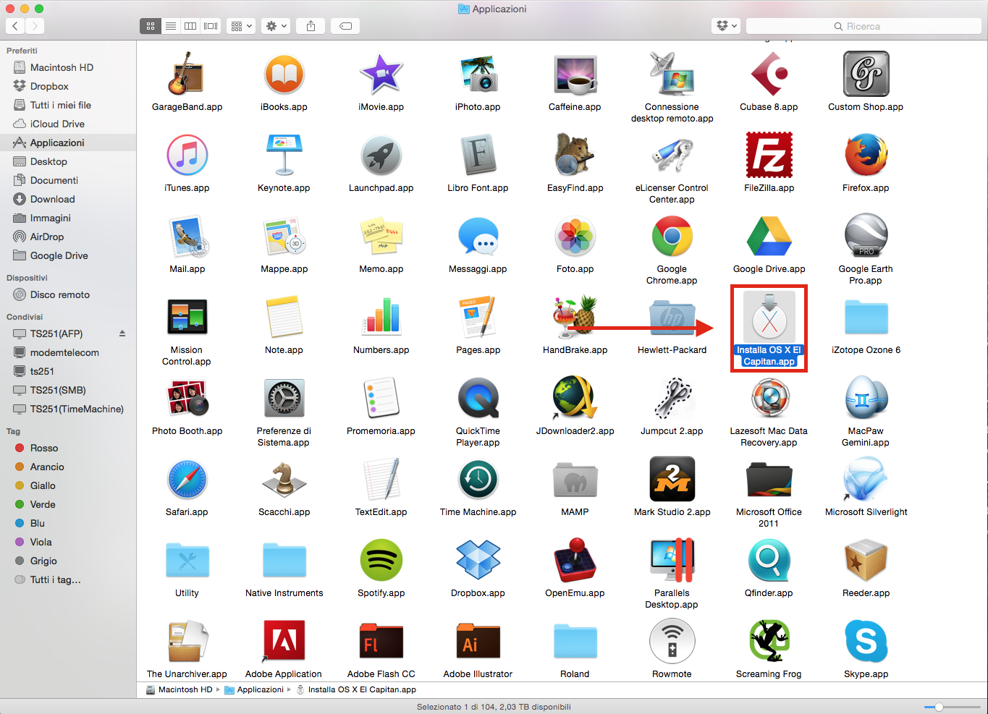Click the iMovie.app star icon
Viewport: 988px width, 714px height.
point(381,74)
